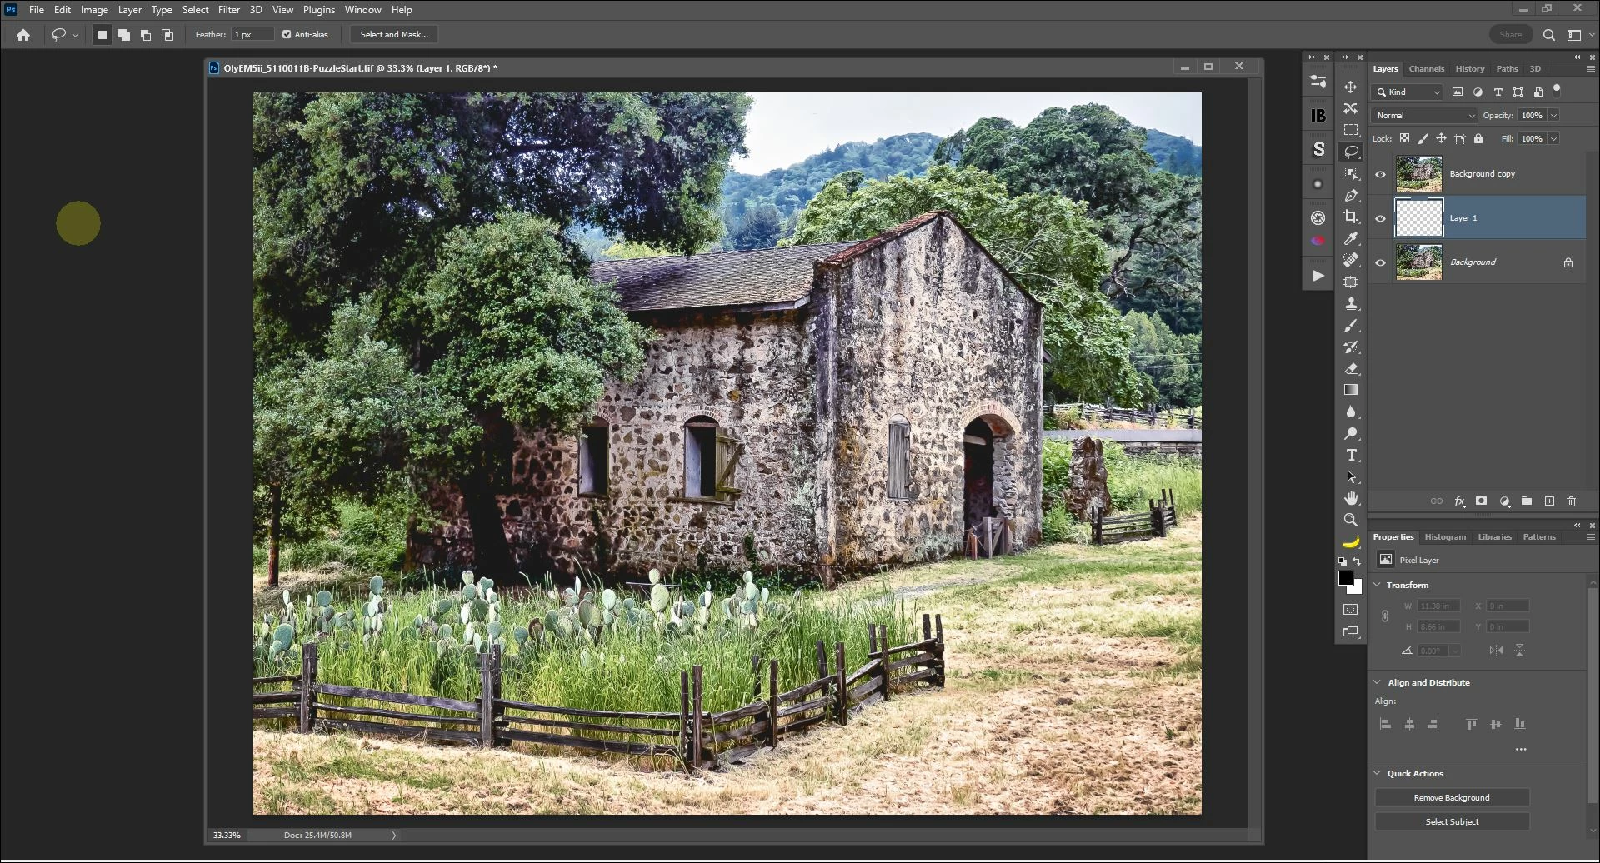
Task: Click the Share button
Action: click(x=1510, y=35)
